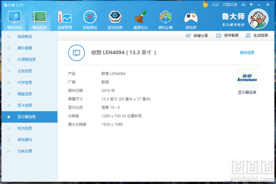
Task: Click the 13.3 英寸 screen size value
Action: [126, 99]
